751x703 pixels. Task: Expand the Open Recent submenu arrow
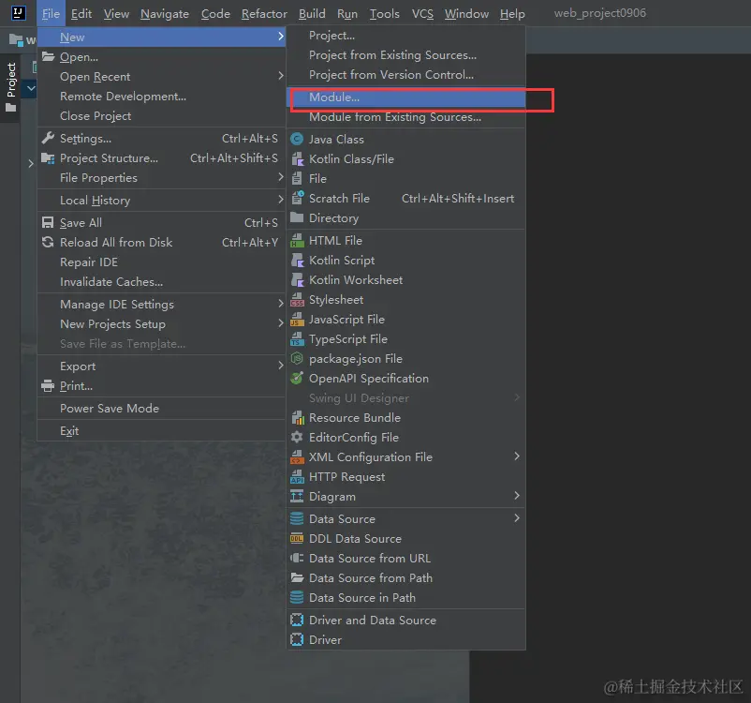[x=281, y=76]
